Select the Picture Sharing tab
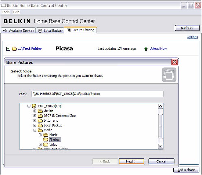 [80, 30]
